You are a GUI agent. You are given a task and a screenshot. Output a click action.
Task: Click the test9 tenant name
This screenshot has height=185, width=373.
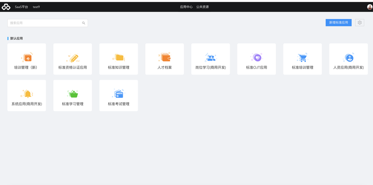(x=36, y=7)
